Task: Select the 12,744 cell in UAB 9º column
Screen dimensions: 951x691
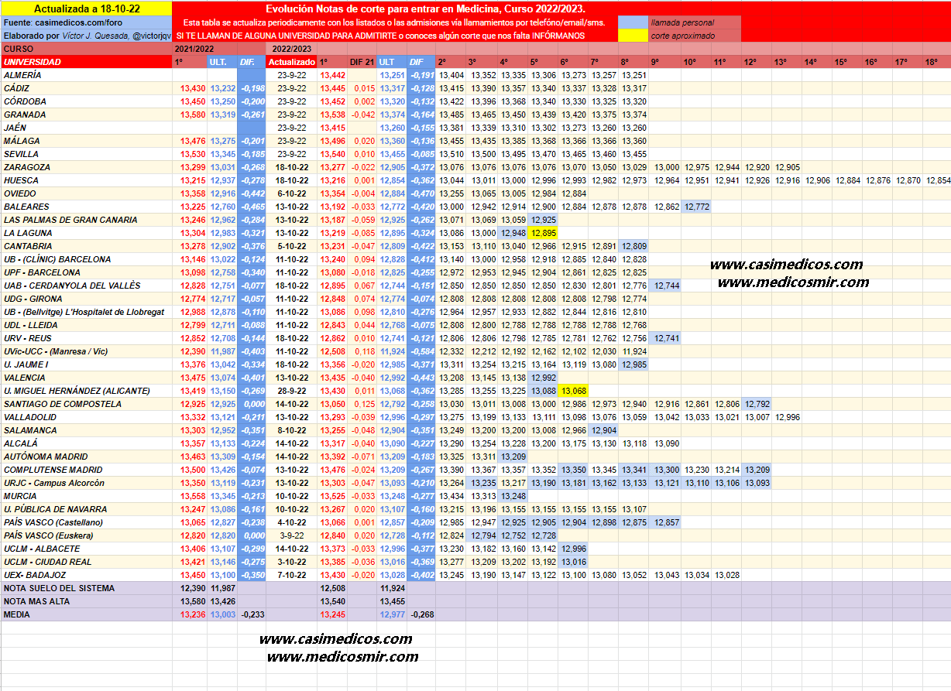Action: point(665,286)
